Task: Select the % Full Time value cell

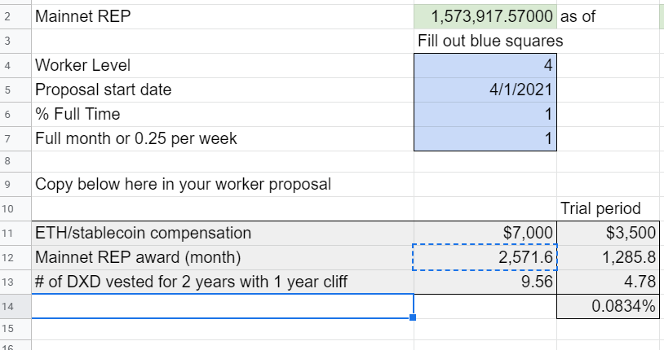Action: [485, 115]
